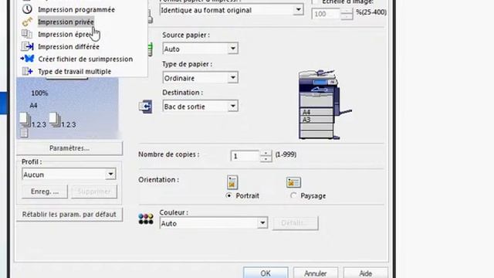Image resolution: width=494 pixels, height=278 pixels.
Task: Open the Couleur Auto dropdown
Action: click(262, 223)
